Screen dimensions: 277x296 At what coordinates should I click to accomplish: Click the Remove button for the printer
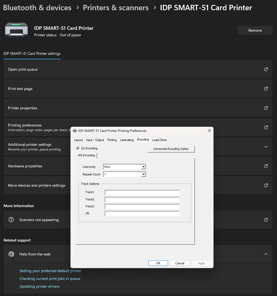click(255, 30)
